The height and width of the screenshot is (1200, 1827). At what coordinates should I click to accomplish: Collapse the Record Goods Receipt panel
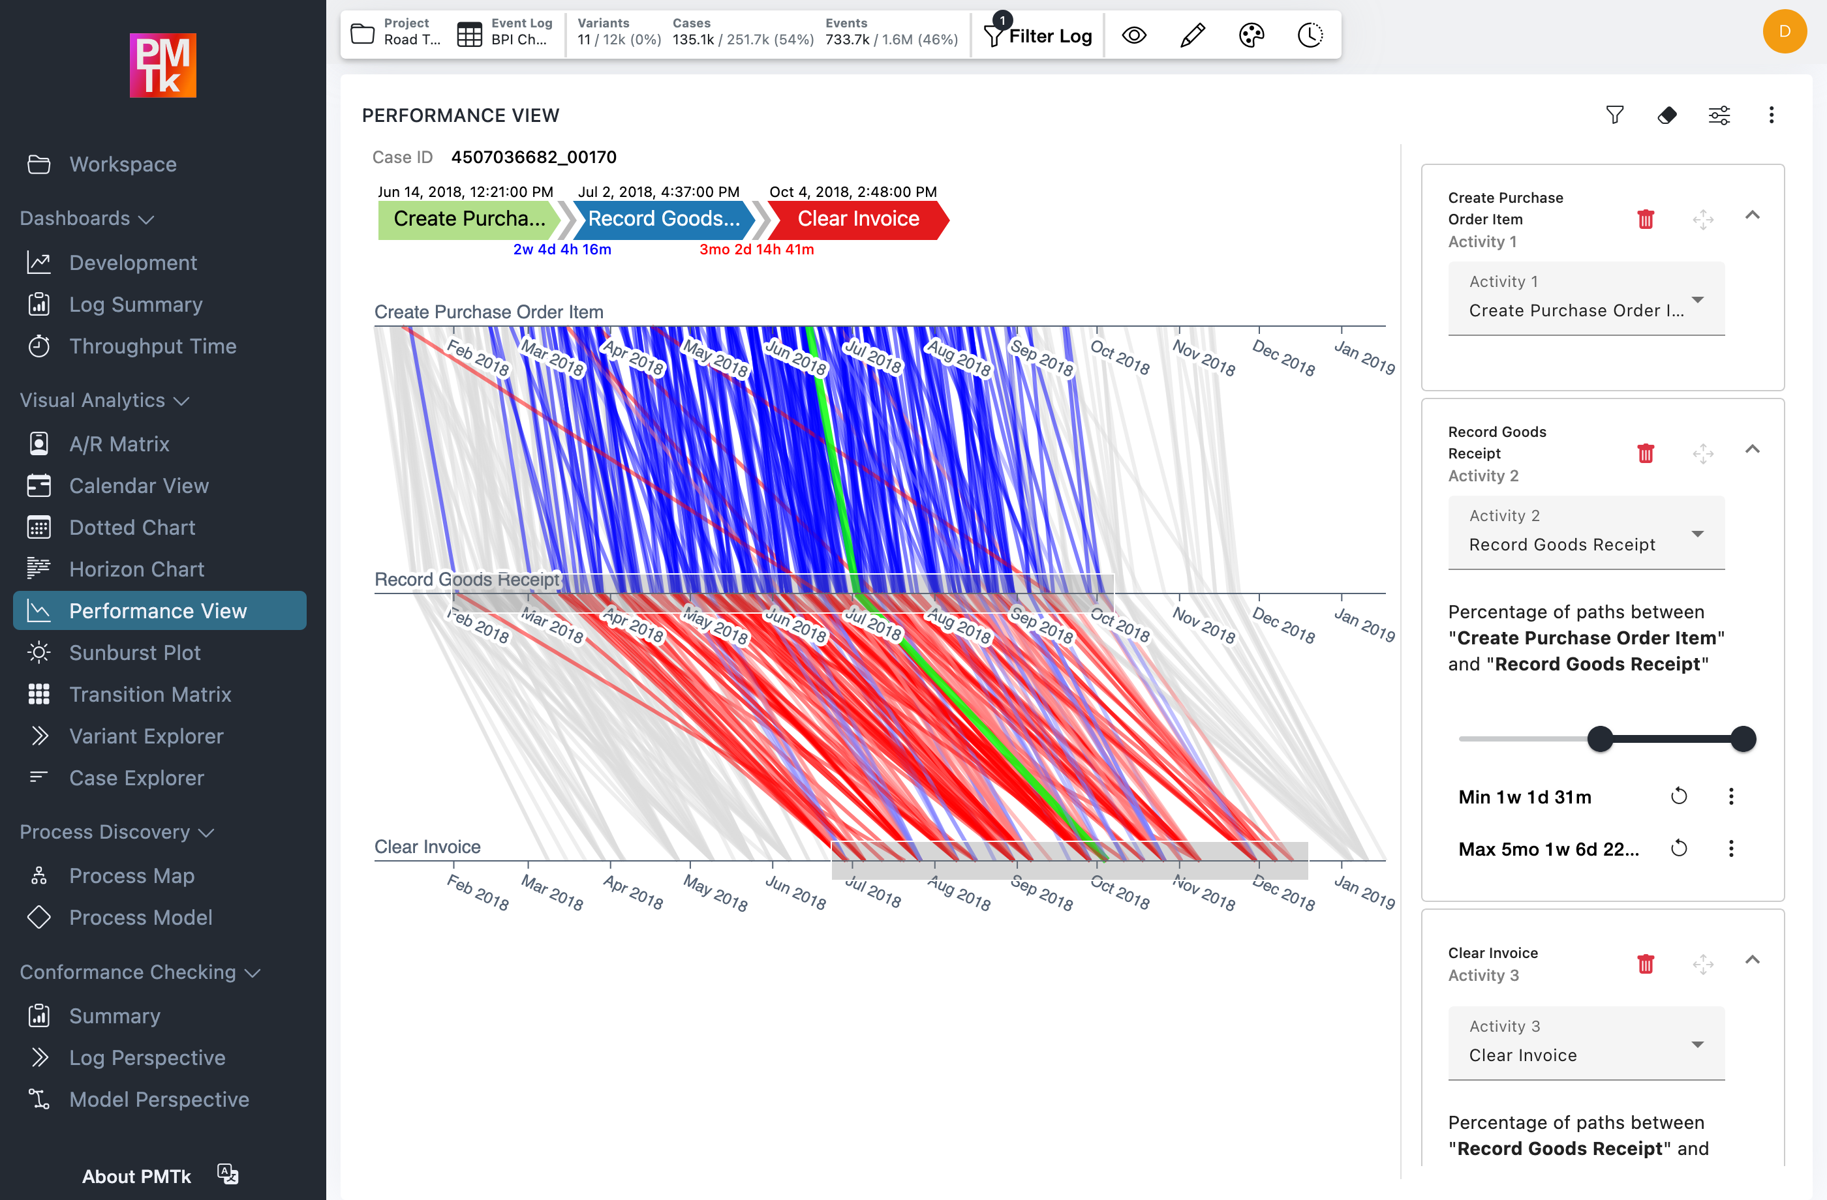point(1753,451)
